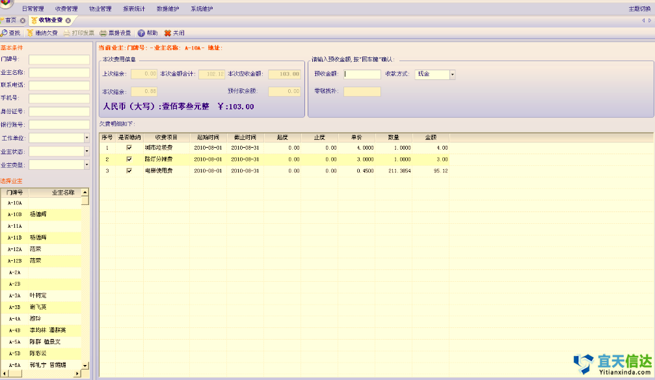This screenshot has width=655, height=380.
Task: Uncheck the 城市垃圾费 payment checkbox
Action: 129,148
